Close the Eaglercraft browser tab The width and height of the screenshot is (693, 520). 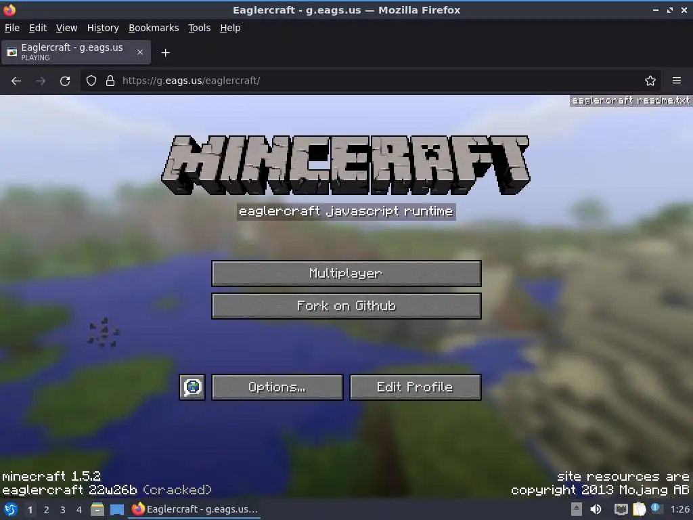click(139, 52)
